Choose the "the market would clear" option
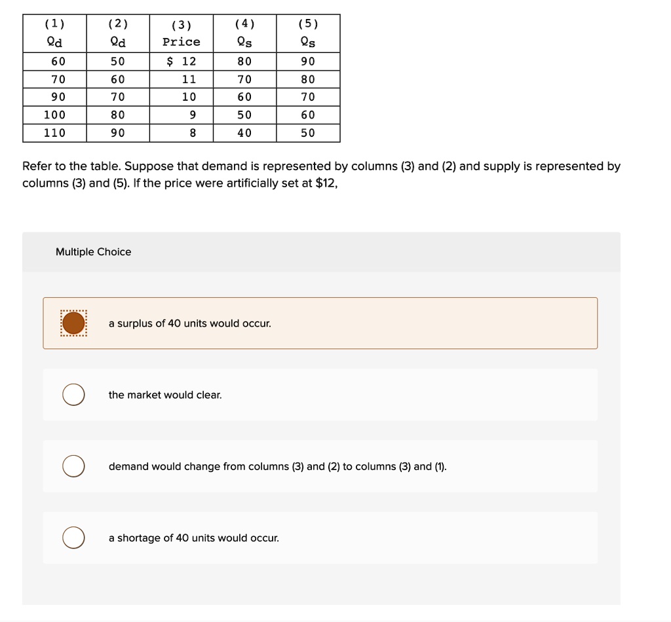Image resolution: width=671 pixels, height=622 pixels. (73, 394)
